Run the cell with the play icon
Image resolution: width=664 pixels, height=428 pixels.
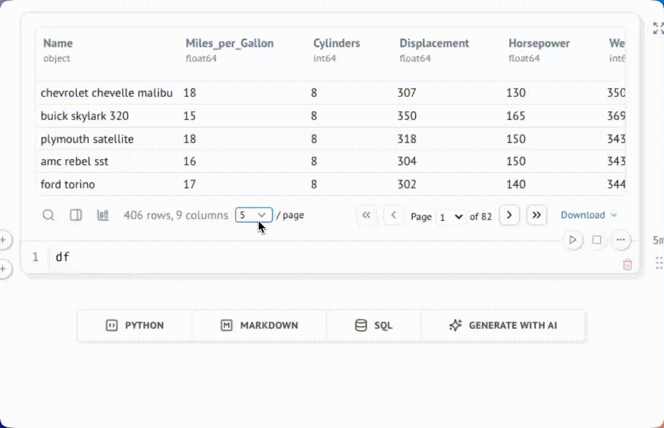click(x=572, y=240)
